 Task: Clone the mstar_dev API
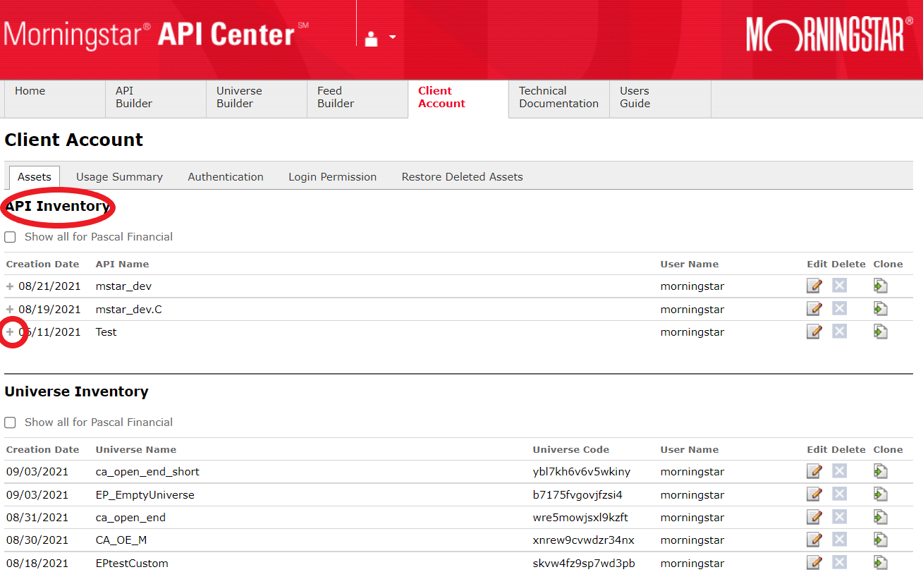click(x=881, y=286)
